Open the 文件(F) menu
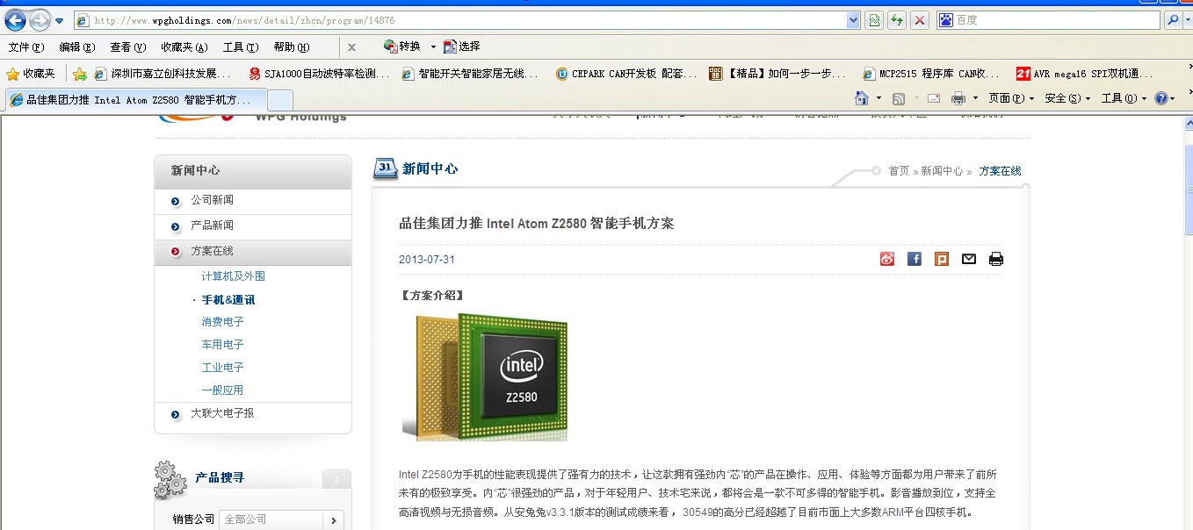The height and width of the screenshot is (530, 1193). click(x=26, y=47)
